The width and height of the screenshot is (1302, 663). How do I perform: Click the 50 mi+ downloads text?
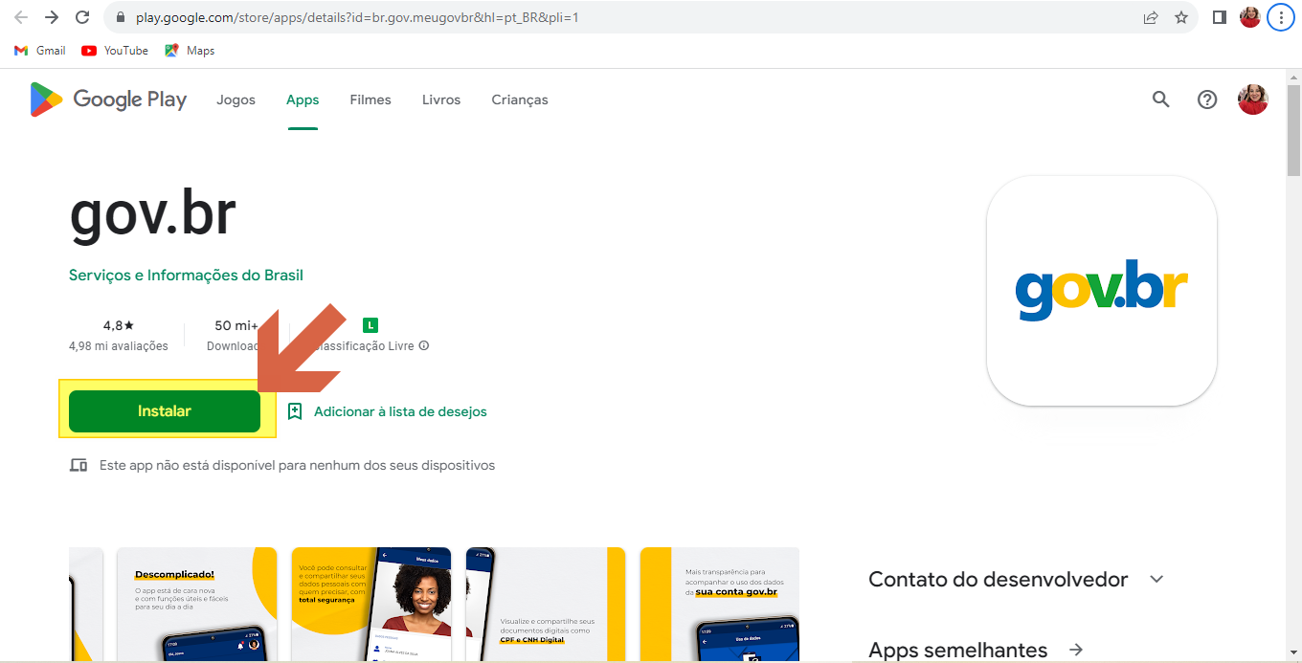[x=236, y=325]
